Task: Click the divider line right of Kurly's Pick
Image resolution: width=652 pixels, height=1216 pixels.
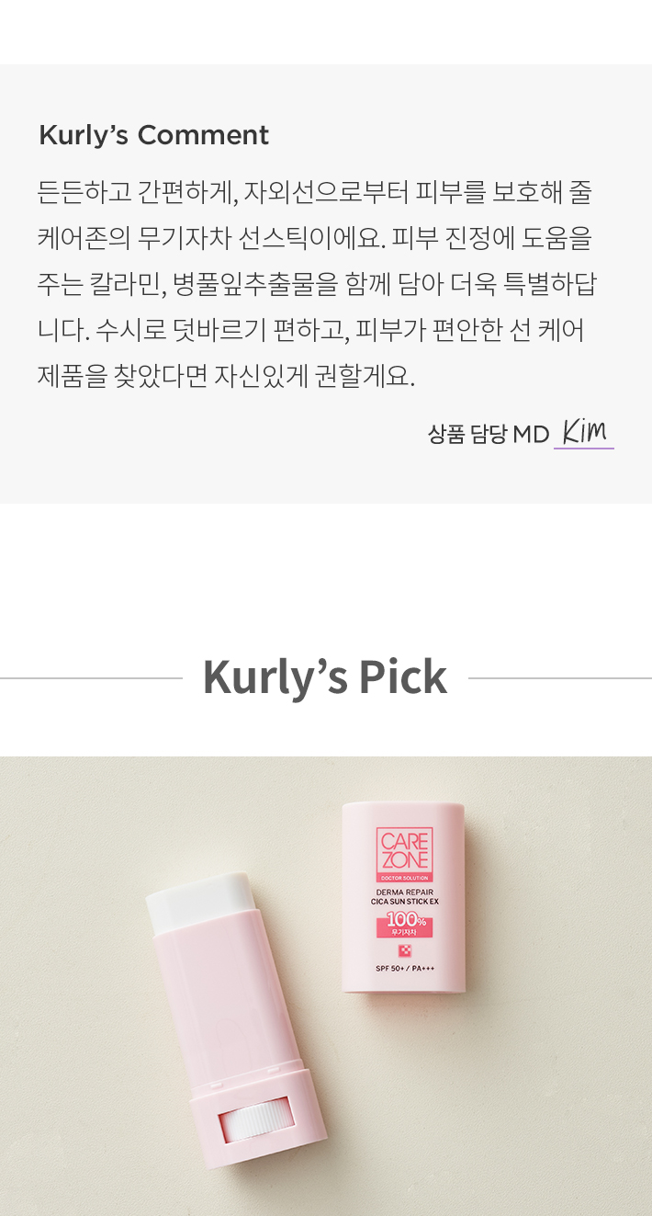Action: 560,678
